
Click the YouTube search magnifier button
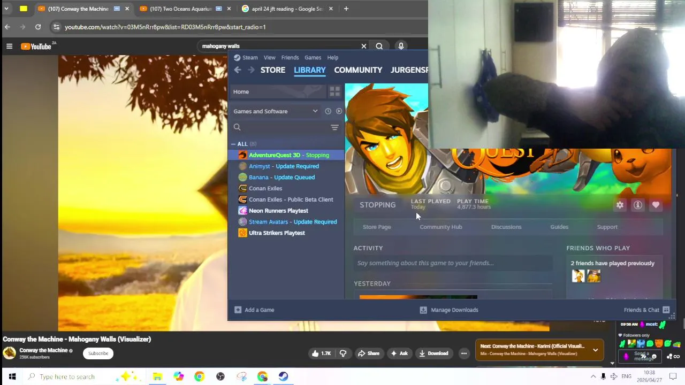(x=379, y=46)
